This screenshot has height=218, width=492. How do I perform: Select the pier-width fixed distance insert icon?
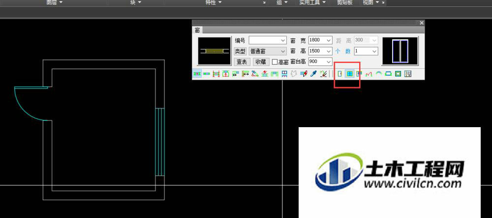coord(235,74)
